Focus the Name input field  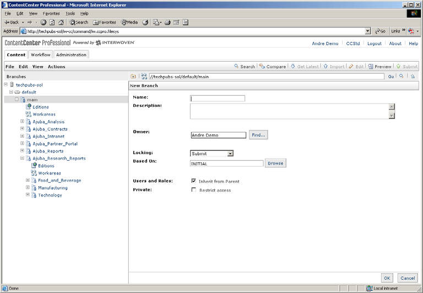pos(218,99)
